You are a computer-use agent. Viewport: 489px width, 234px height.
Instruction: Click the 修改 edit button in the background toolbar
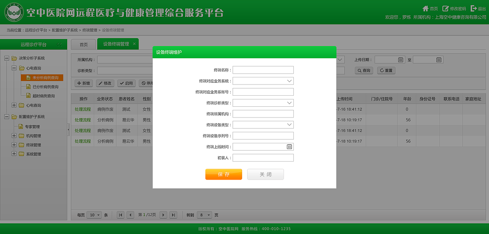click(105, 83)
